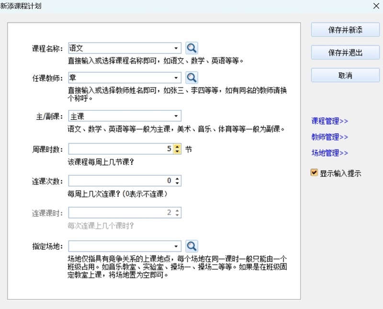Increase 连课次数 using its up spinner
This screenshot has width=383, height=309.
click(x=178, y=179)
